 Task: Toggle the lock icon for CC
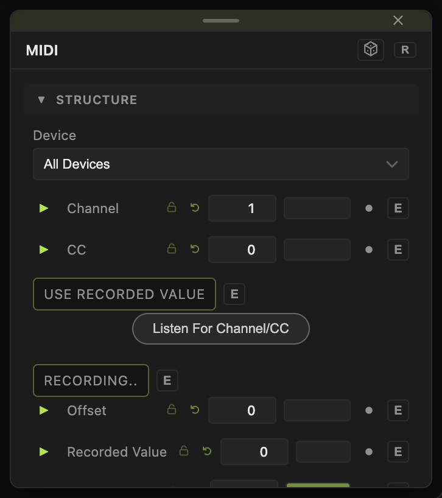click(x=172, y=248)
